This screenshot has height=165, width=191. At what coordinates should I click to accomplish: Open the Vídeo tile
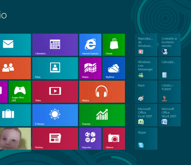(55, 92)
